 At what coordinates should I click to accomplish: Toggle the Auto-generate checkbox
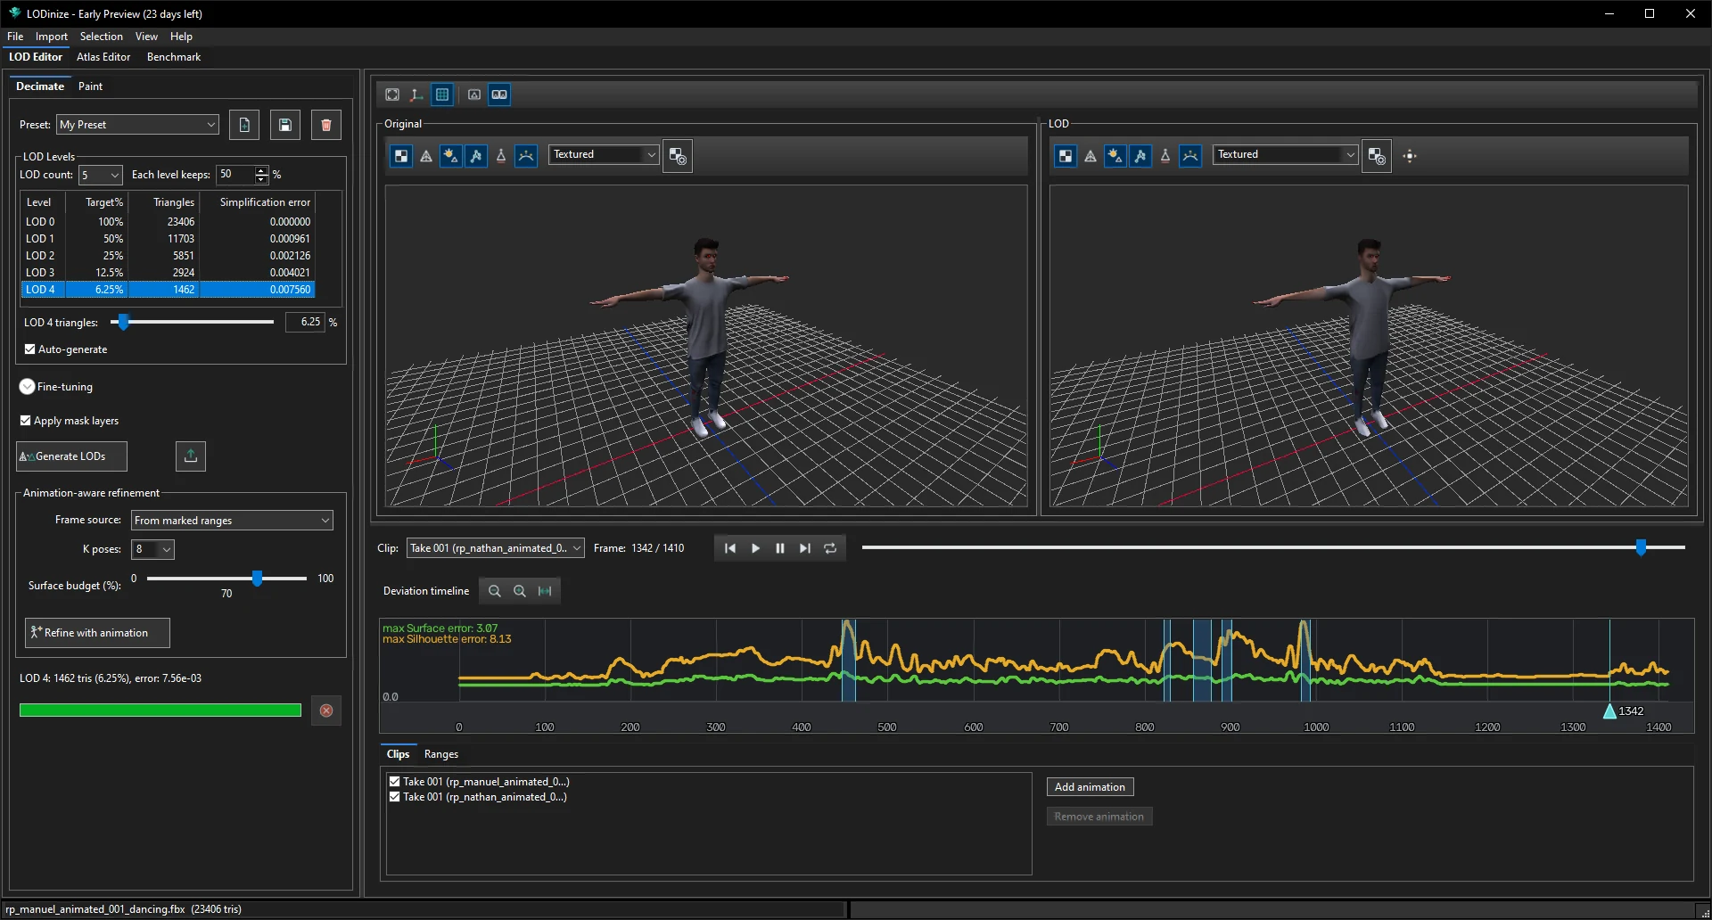(x=30, y=349)
